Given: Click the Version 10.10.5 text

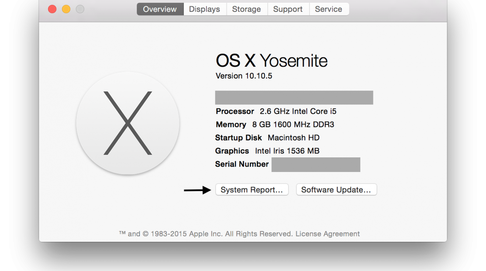Looking at the screenshot, I should [244, 76].
